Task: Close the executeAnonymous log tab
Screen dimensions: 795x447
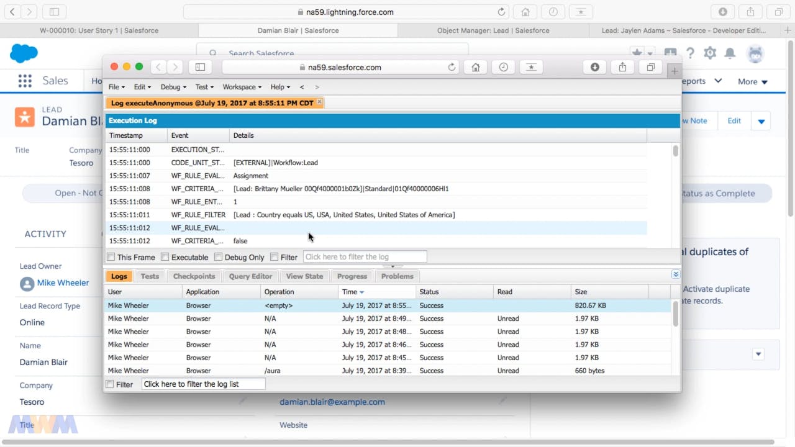Action: tap(319, 101)
